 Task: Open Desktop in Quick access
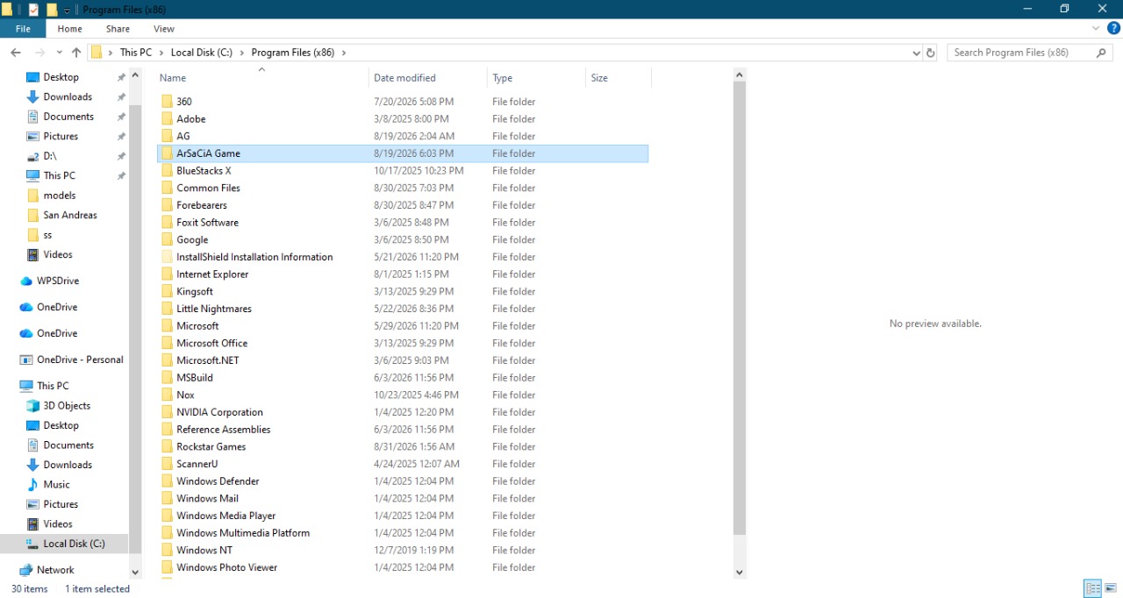coord(61,77)
